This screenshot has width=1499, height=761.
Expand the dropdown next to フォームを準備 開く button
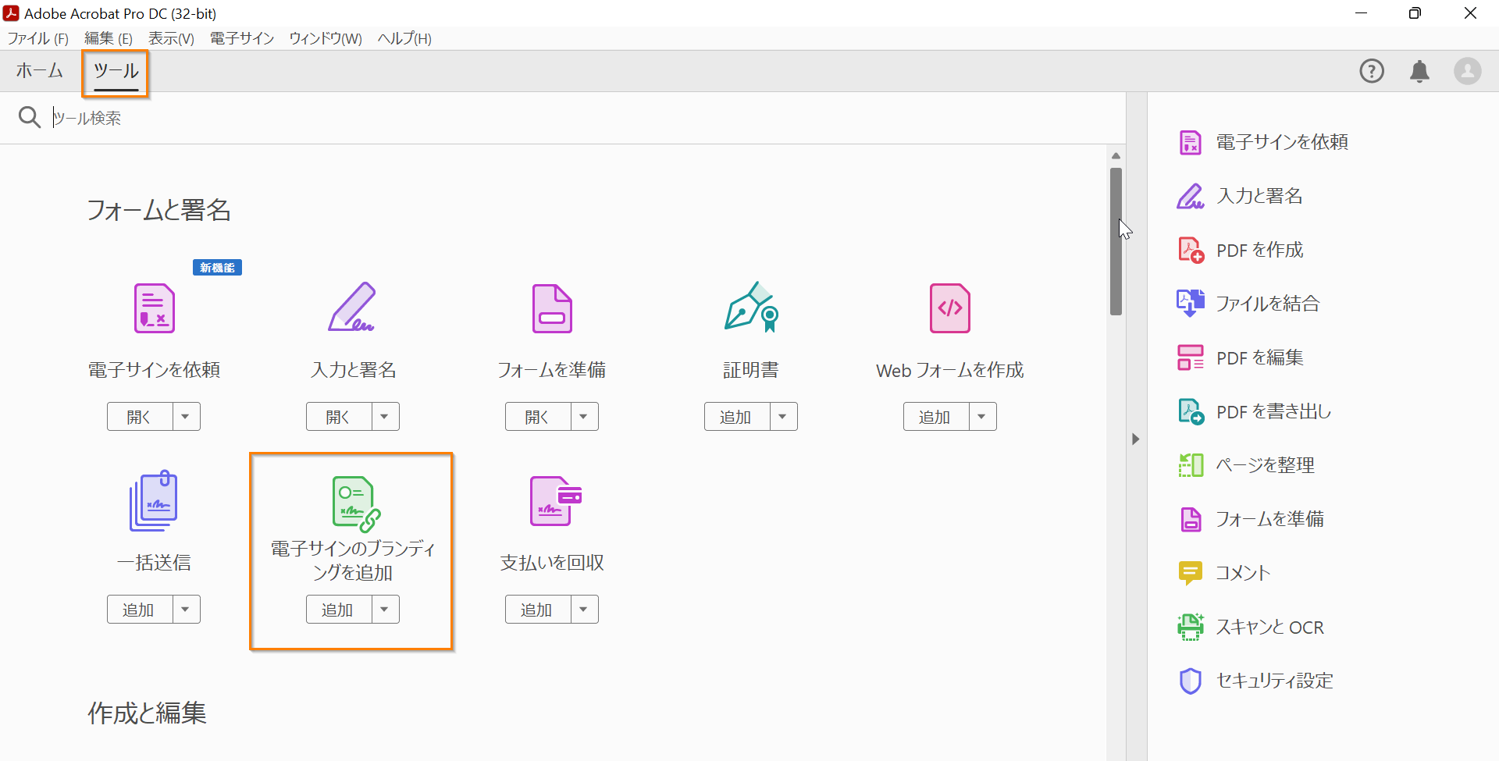pos(584,416)
